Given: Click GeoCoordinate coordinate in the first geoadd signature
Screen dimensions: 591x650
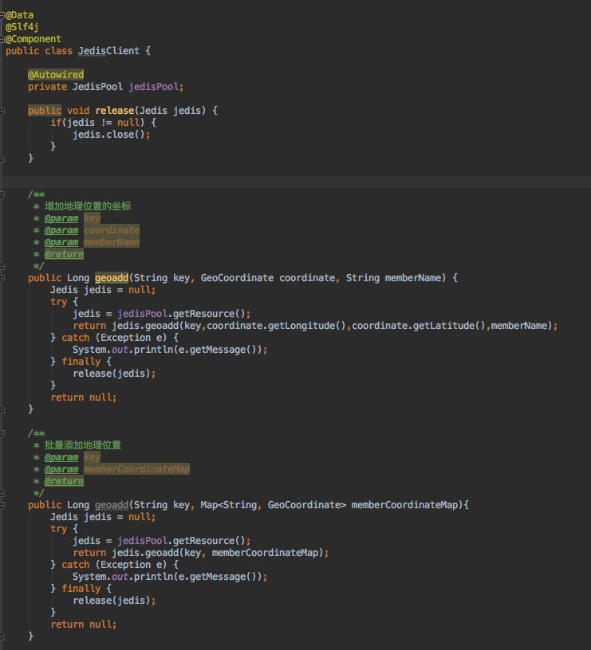Looking at the screenshot, I should [268, 278].
